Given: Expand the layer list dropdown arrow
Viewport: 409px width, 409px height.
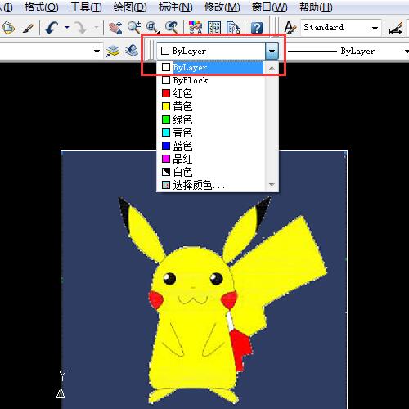Looking at the screenshot, I should pos(97,52).
